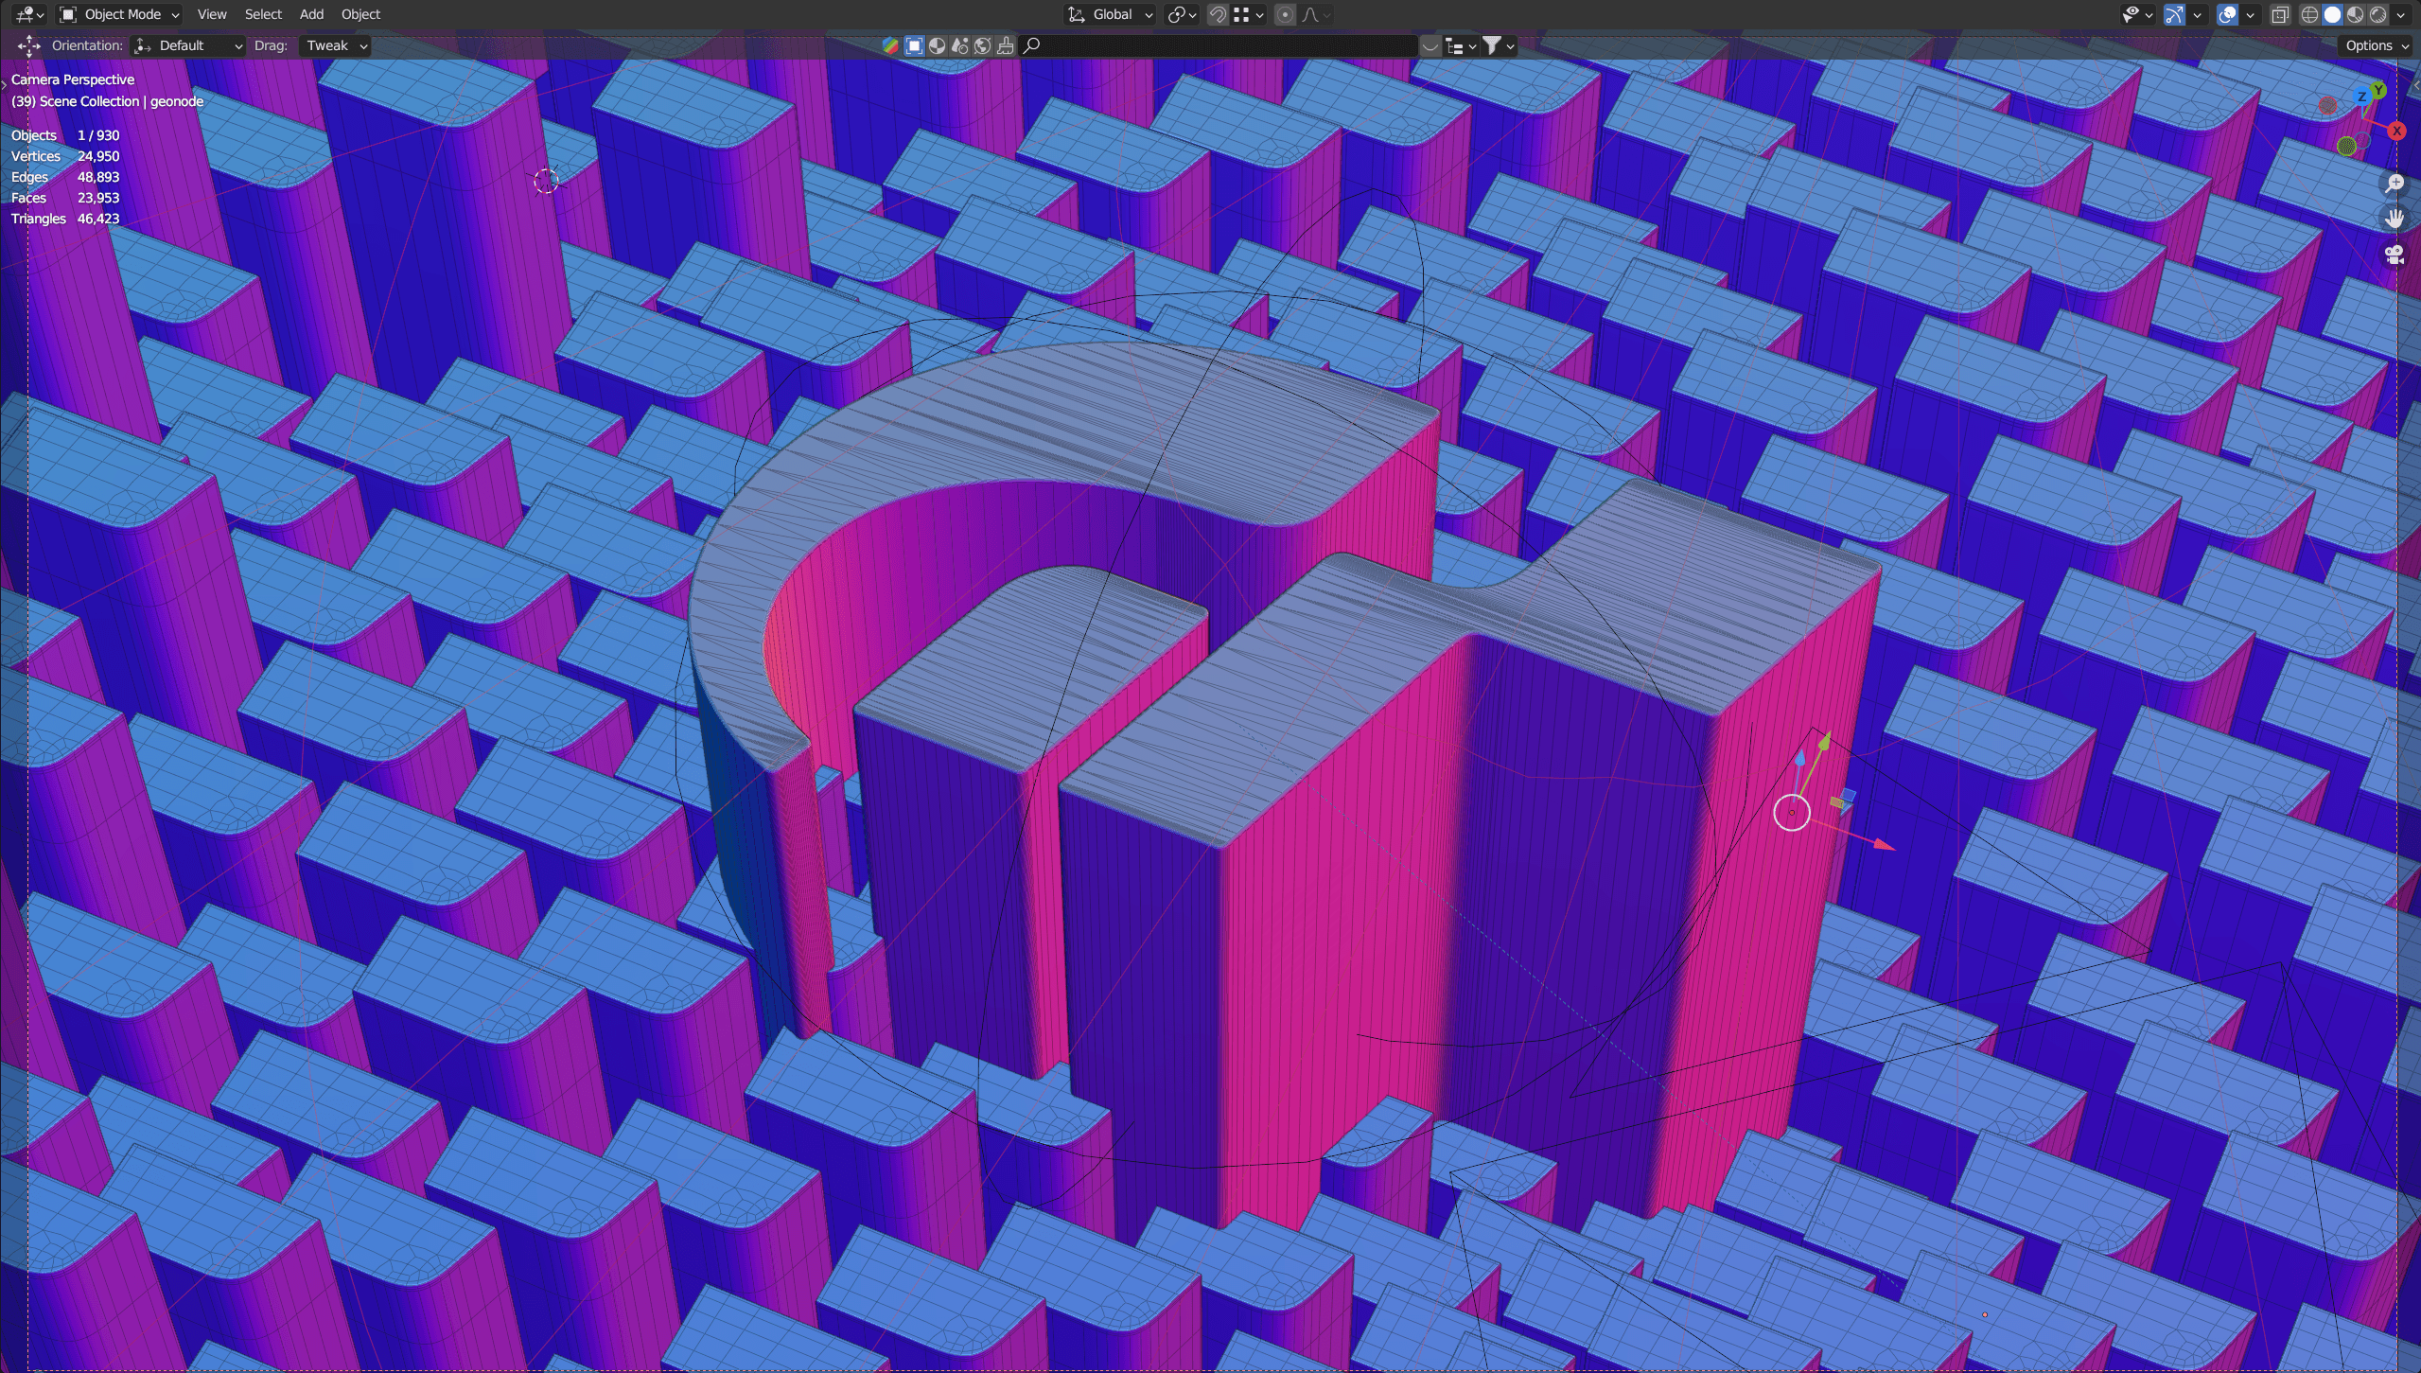Viewport: 2421px width, 1373px height.
Task: Click the Options button at top right
Action: (2371, 45)
